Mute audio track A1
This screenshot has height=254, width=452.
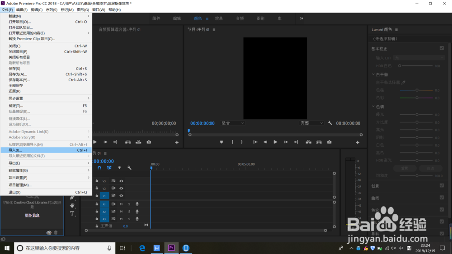pos(121,204)
